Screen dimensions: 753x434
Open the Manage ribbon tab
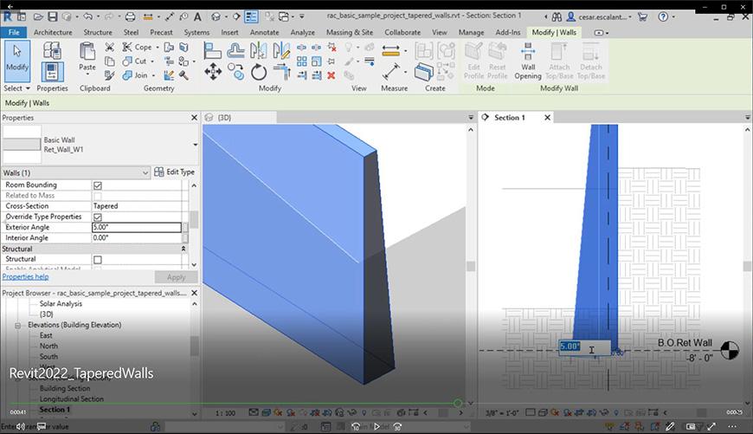pos(471,32)
